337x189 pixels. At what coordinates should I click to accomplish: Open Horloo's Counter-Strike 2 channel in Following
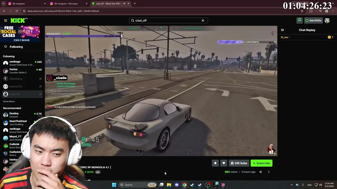pyautogui.click(x=22, y=71)
